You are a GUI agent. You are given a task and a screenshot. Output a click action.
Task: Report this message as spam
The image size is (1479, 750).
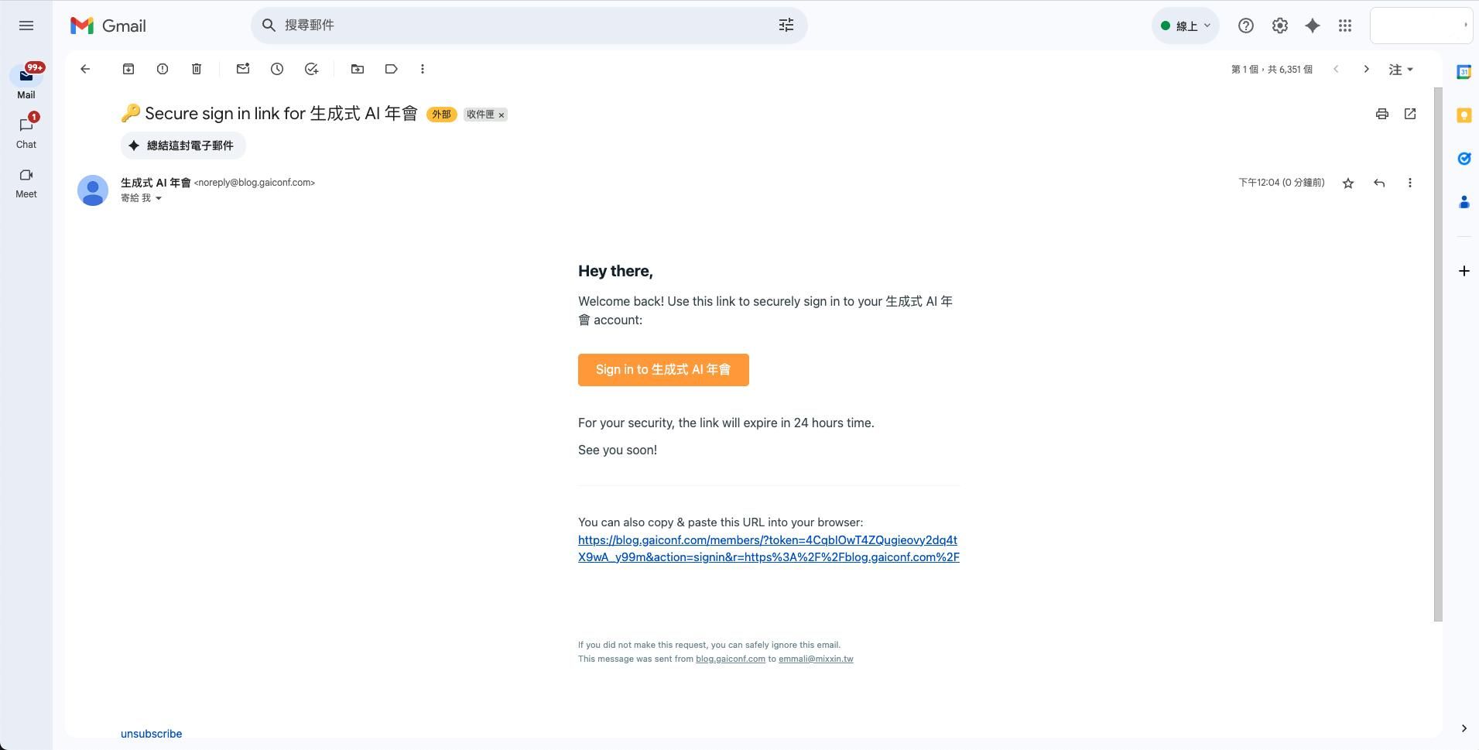pos(163,69)
